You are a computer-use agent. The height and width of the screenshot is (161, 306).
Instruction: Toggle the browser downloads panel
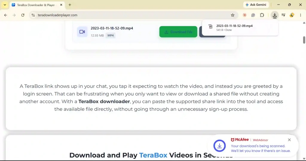click(x=275, y=15)
